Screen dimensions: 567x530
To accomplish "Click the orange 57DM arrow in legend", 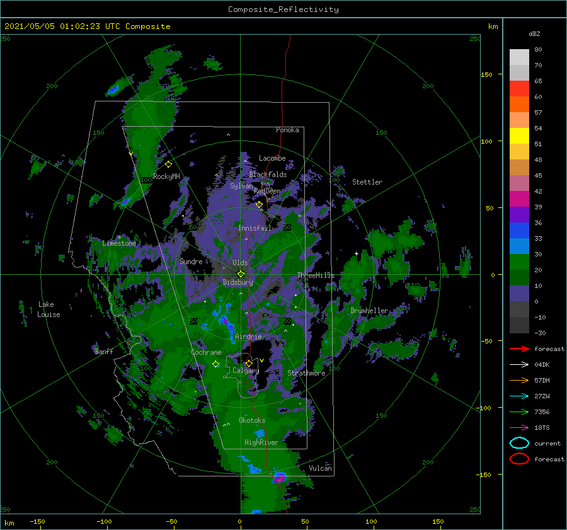I will click(x=519, y=380).
